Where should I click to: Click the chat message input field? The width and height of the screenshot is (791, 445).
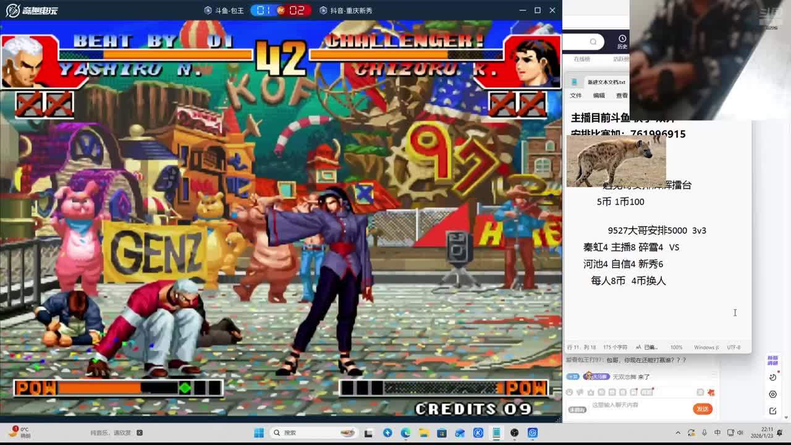point(637,405)
